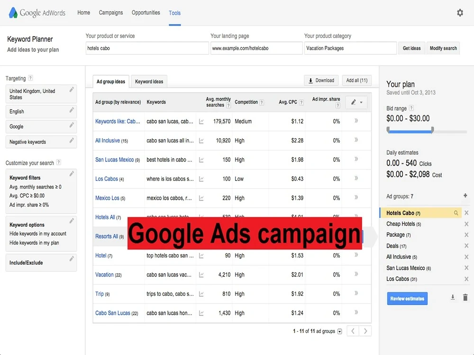Click Add all (11) button
The width and height of the screenshot is (474, 355).
[357, 80]
